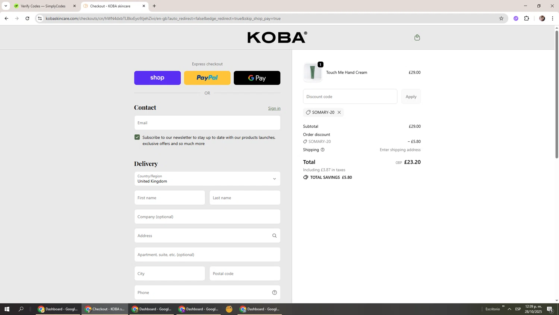Click the address search magnifier icon
The width and height of the screenshot is (559, 315).
[274, 236]
